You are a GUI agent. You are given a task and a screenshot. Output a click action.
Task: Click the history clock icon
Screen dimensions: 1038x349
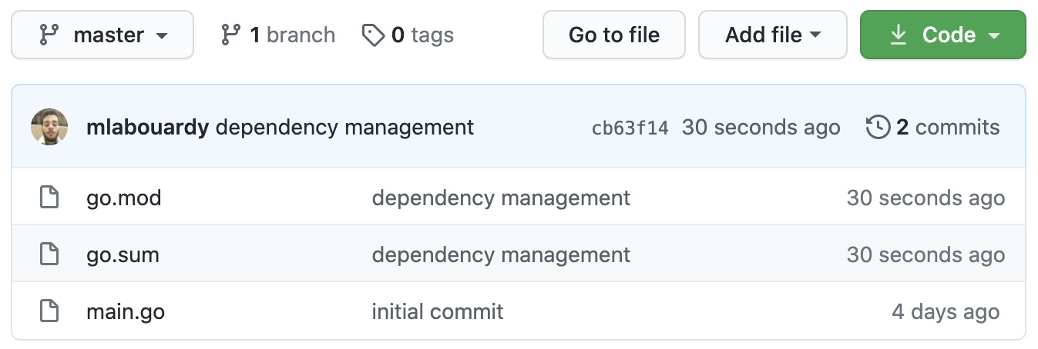tap(878, 128)
